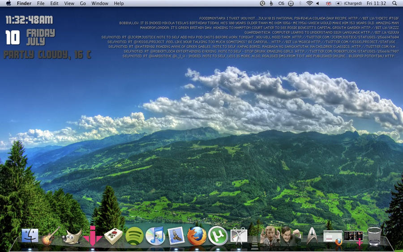
Task: Click the circular dial menu bar icon
Action: click(291, 3)
